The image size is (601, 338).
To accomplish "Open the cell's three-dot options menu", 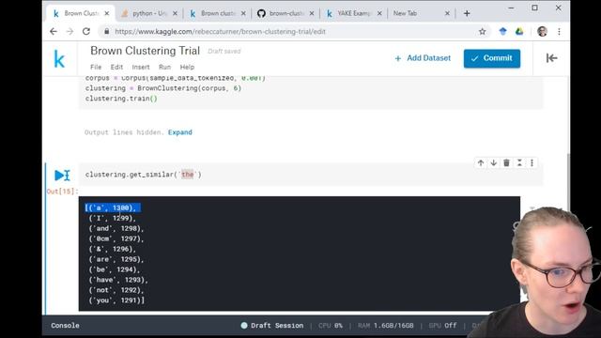I will pos(532,162).
